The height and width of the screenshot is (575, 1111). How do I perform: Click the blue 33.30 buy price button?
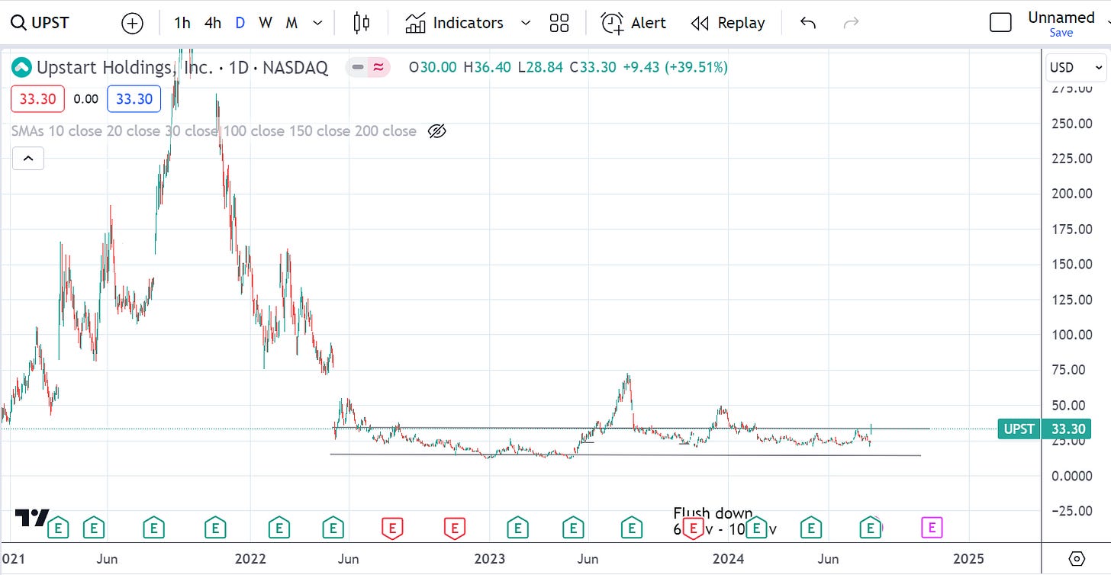[x=134, y=99]
